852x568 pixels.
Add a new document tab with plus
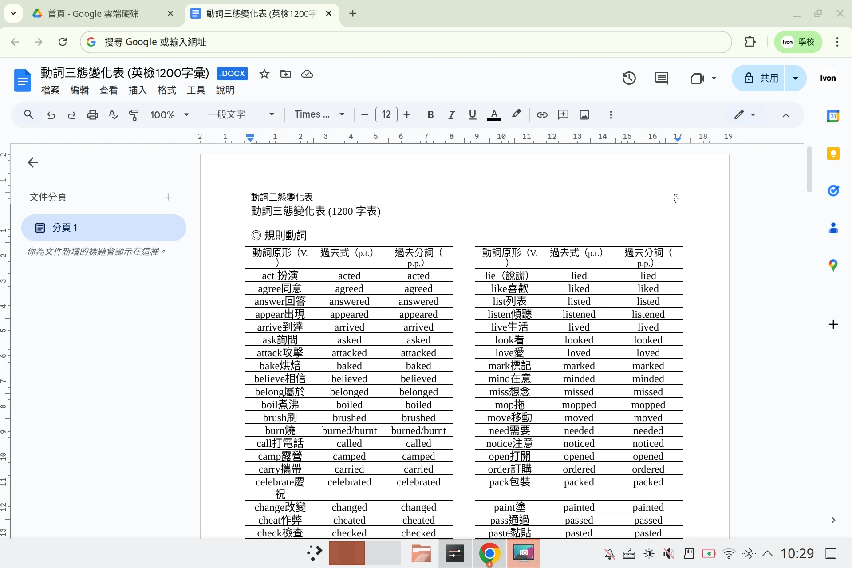click(169, 197)
